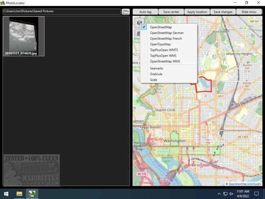Image resolution: width=265 pixels, height=199 pixels.
Task: Start the Slide show
Action: [249, 12]
